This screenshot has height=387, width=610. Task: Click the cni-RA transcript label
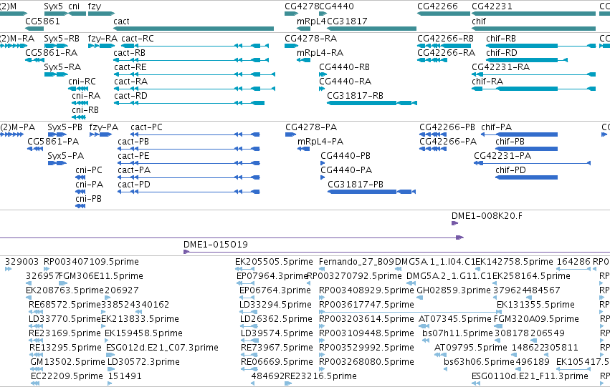86,96
